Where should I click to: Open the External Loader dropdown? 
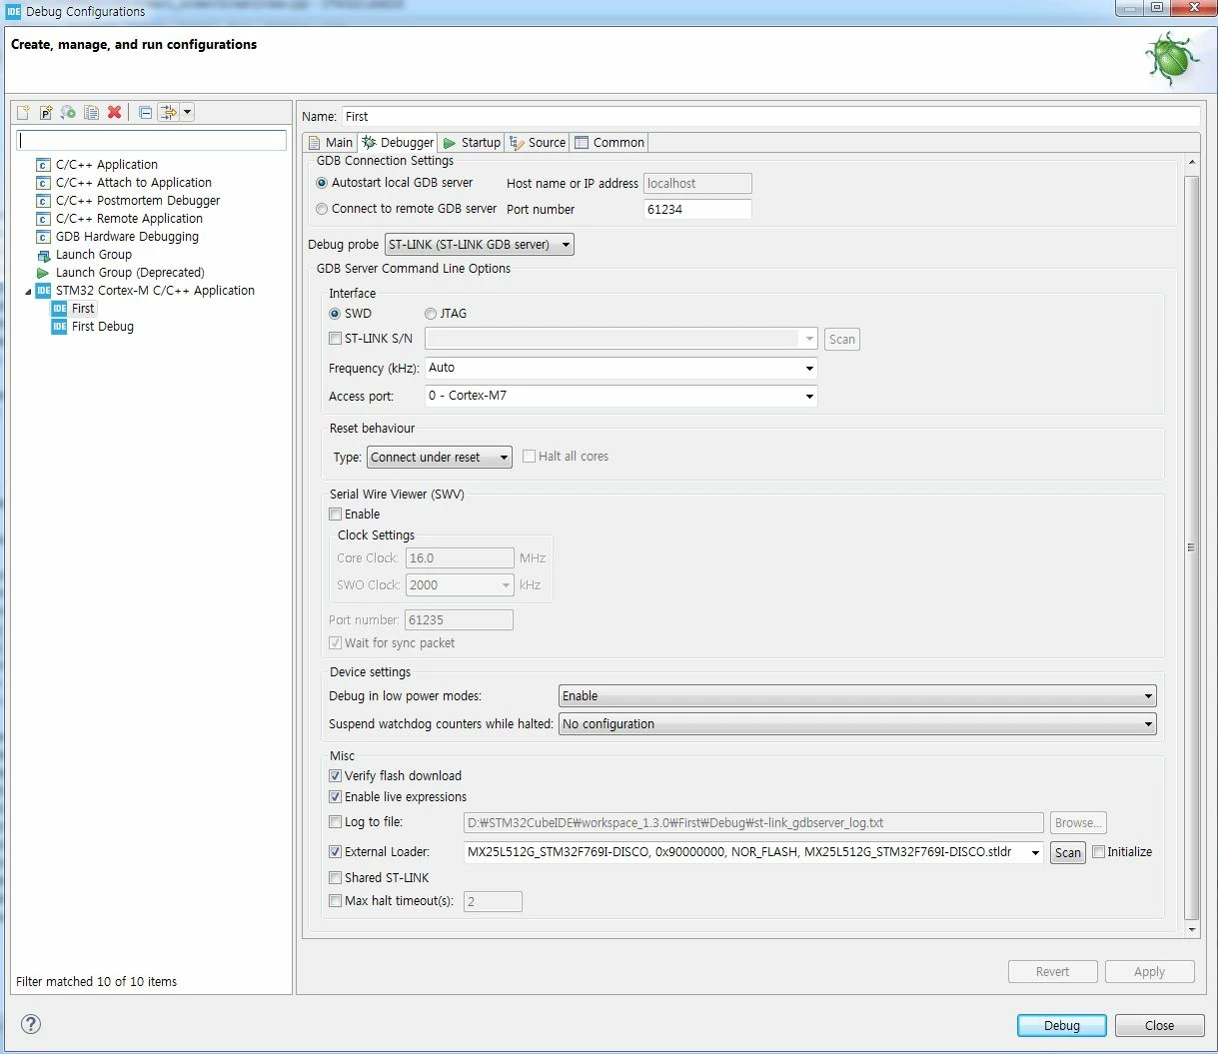[x=1035, y=853]
